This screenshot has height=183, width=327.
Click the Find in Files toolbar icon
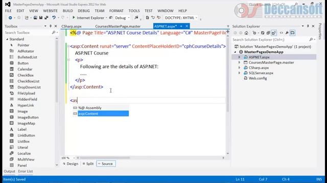[136, 18]
